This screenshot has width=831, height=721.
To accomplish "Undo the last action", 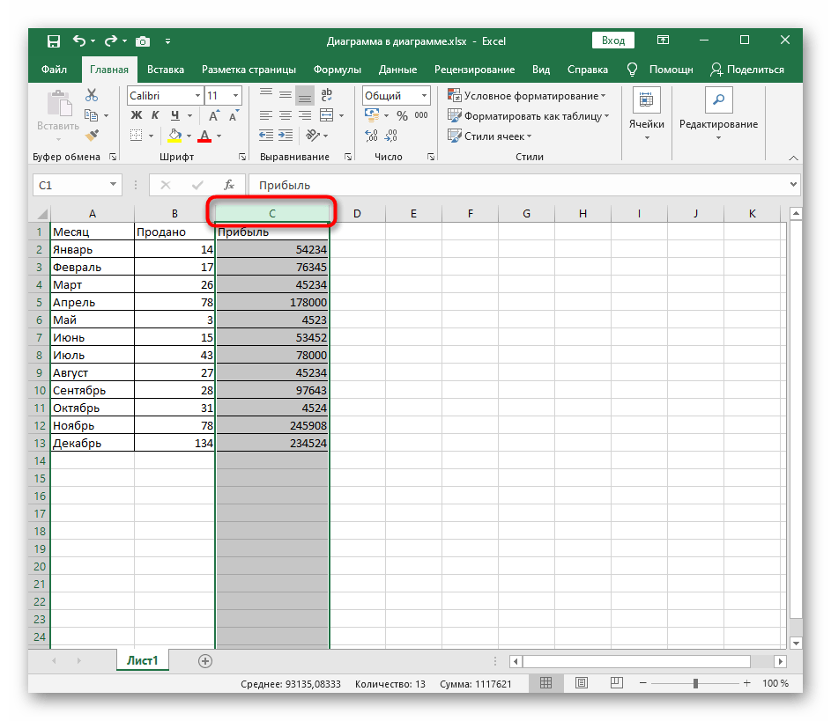I will (79, 40).
